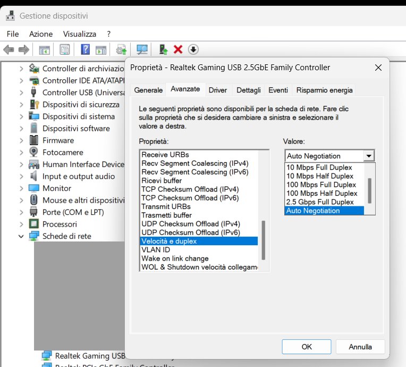Select 100 Mbps Full Duplex value

324,185
